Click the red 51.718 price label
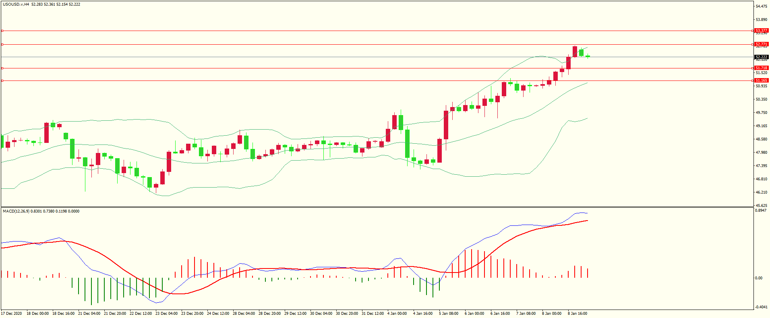The height and width of the screenshot is (318, 770). (x=761, y=68)
